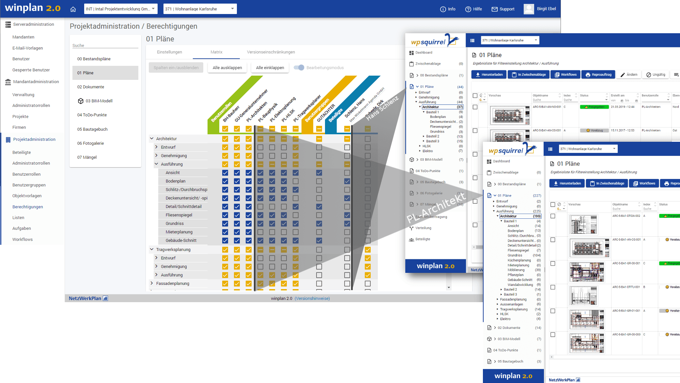Open the INT Intal Projektentwicklung dropdown

(x=121, y=9)
